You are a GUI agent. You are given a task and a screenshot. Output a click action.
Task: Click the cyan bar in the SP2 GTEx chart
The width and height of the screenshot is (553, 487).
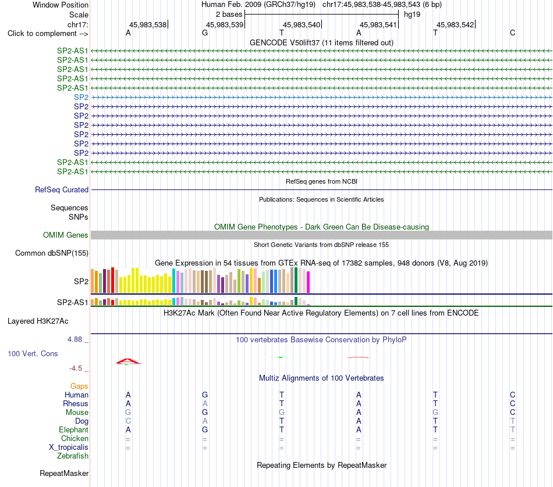tap(173, 281)
